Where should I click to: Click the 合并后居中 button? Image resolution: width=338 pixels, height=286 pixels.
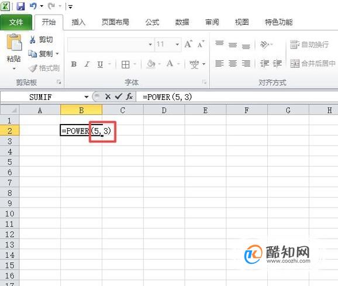click(x=313, y=63)
